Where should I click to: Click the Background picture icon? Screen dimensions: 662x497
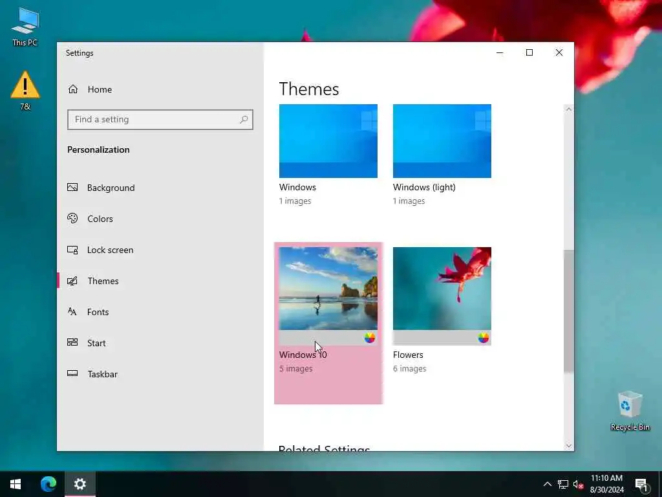tap(72, 187)
